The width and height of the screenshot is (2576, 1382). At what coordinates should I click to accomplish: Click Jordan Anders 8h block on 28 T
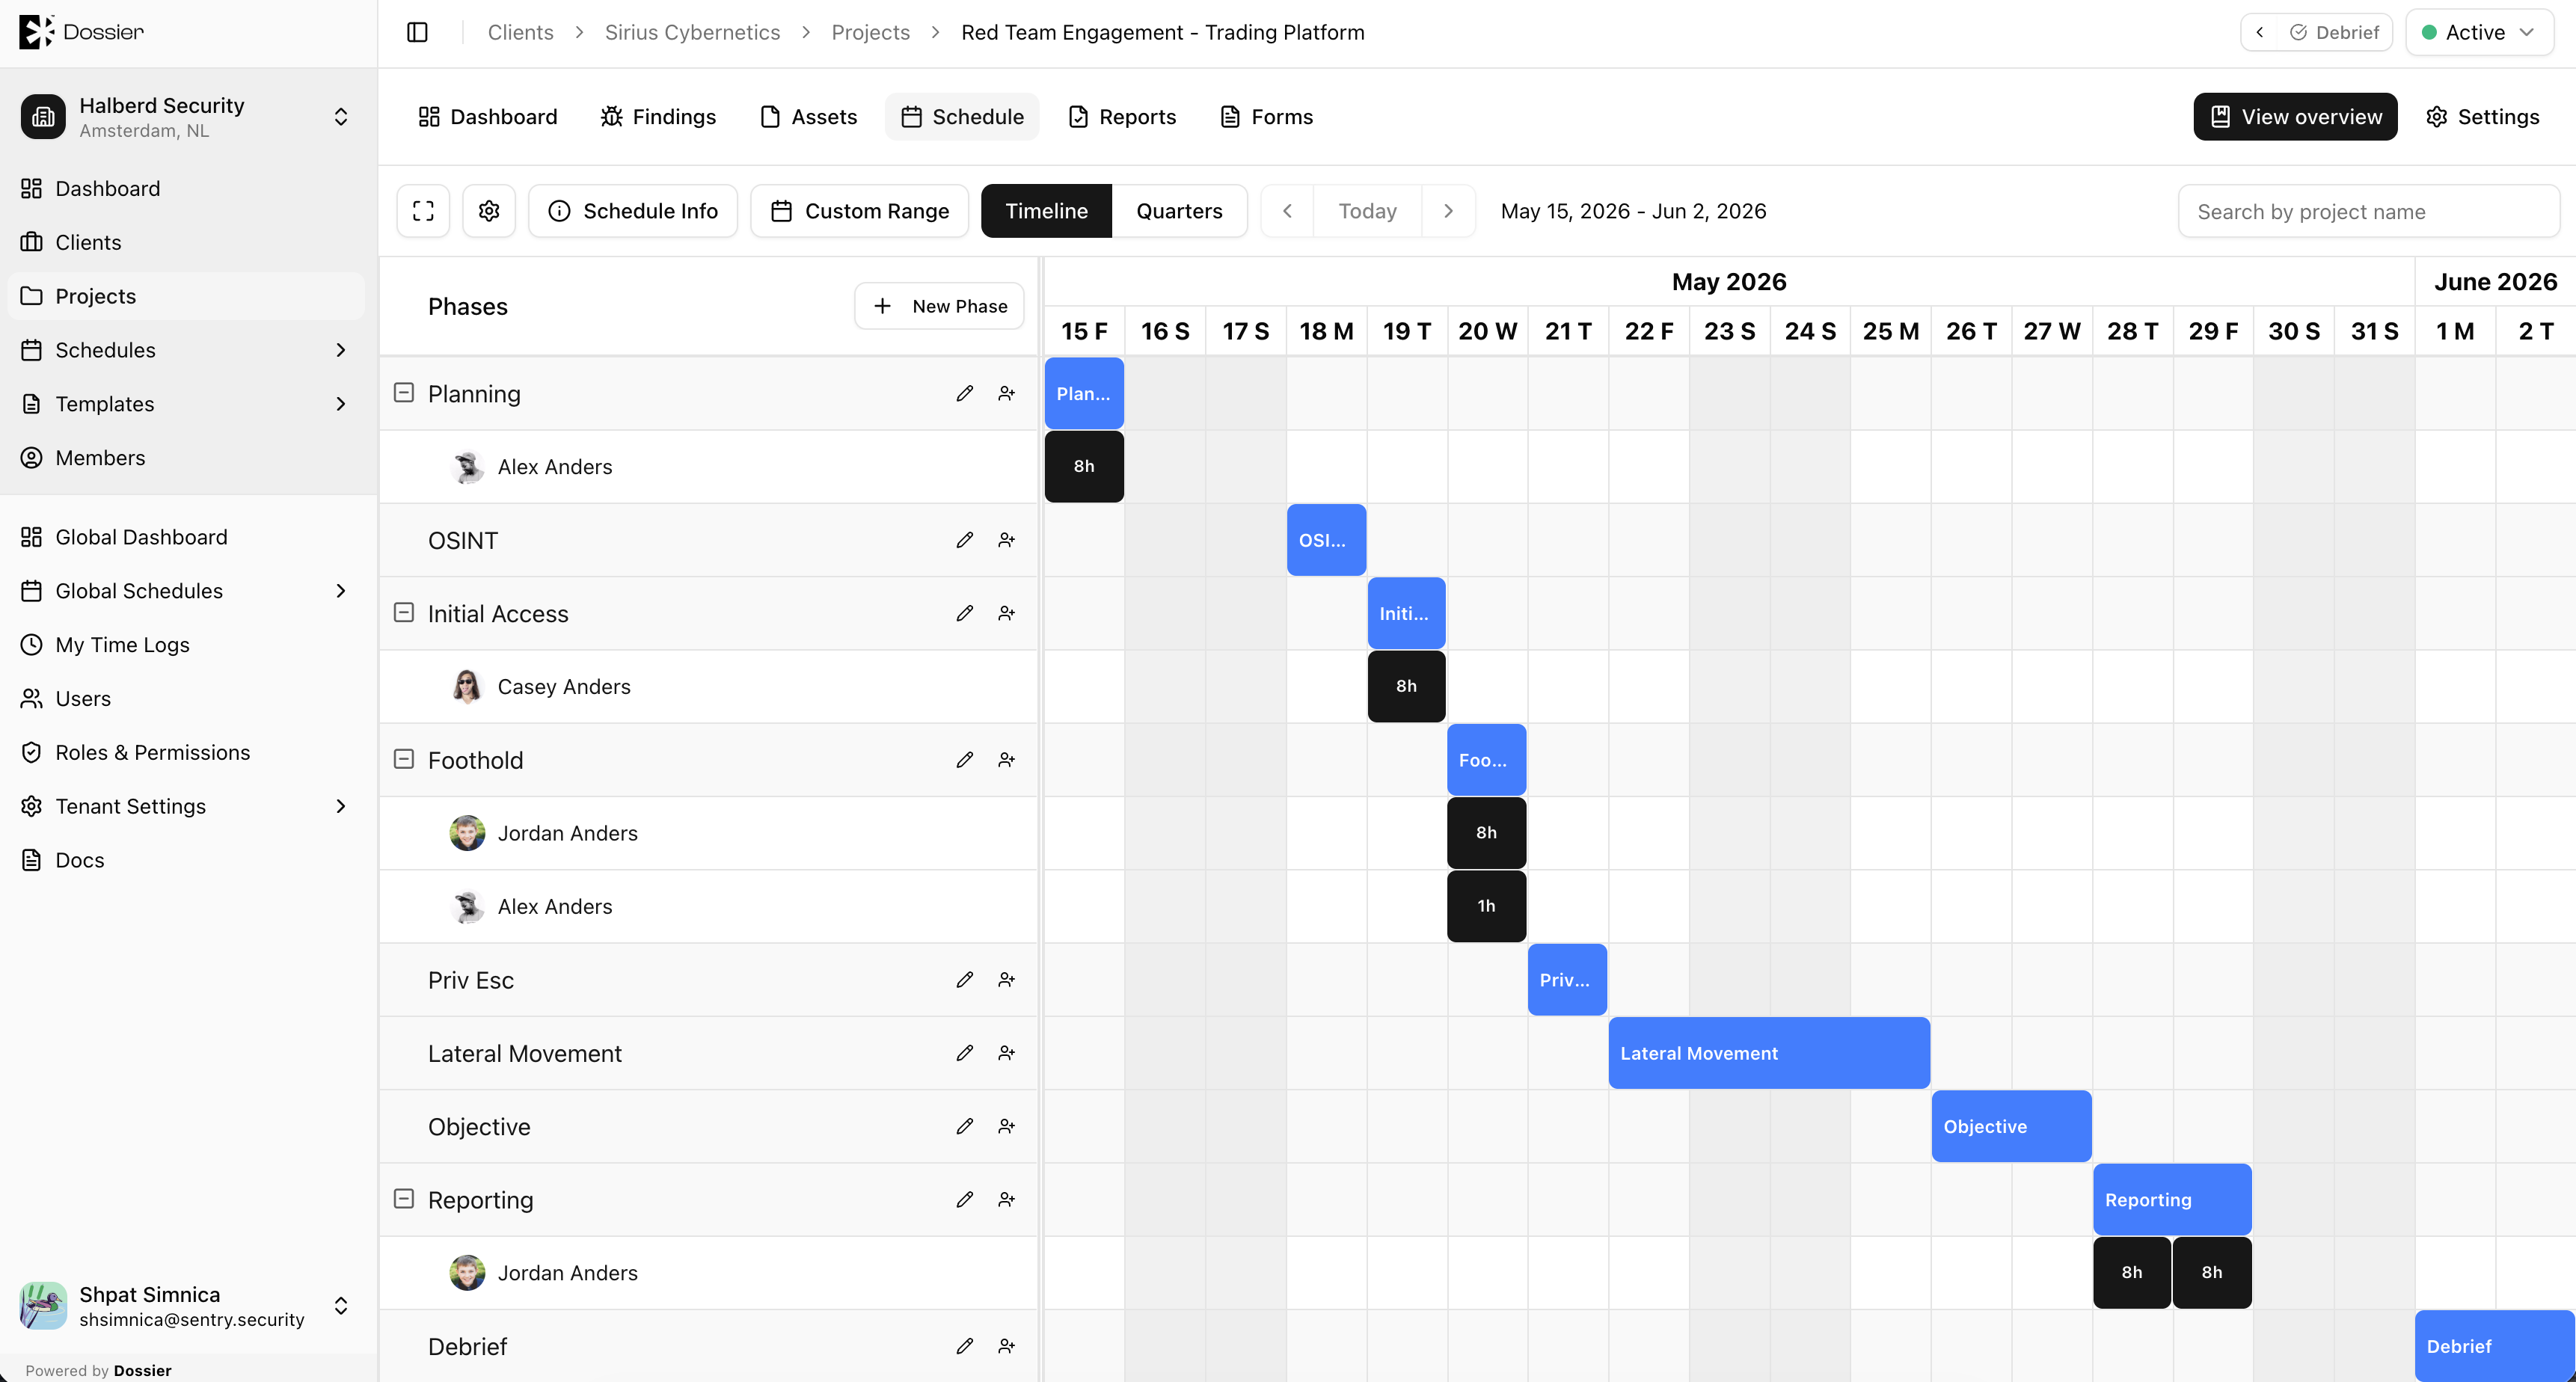[2132, 1272]
